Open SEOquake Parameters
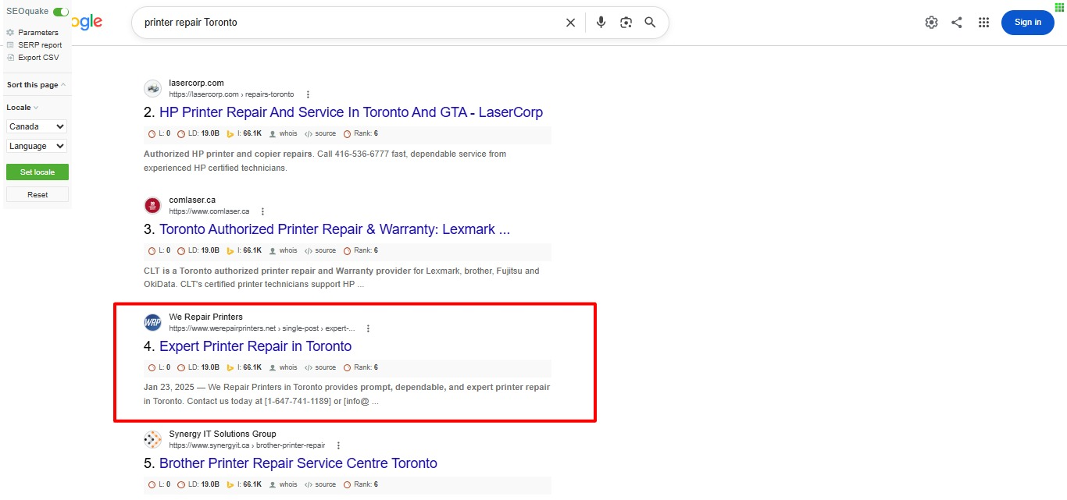 (x=32, y=33)
